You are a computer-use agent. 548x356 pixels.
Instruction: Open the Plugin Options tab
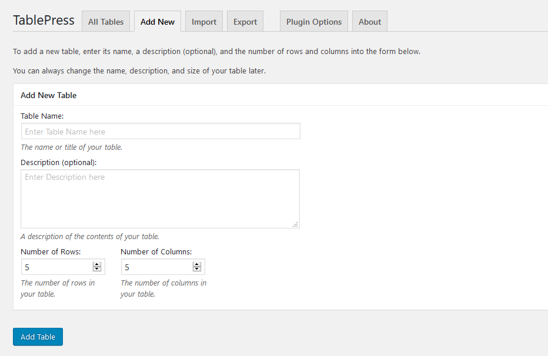click(x=313, y=21)
